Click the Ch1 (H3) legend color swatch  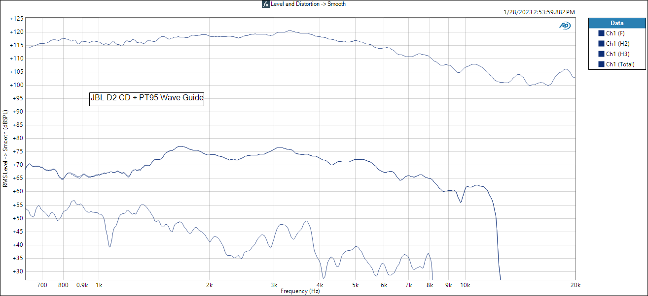601,54
